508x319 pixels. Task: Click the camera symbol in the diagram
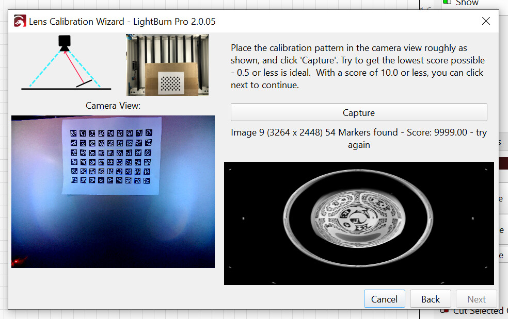64,42
